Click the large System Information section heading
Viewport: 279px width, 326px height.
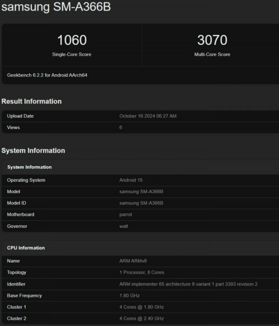click(33, 151)
